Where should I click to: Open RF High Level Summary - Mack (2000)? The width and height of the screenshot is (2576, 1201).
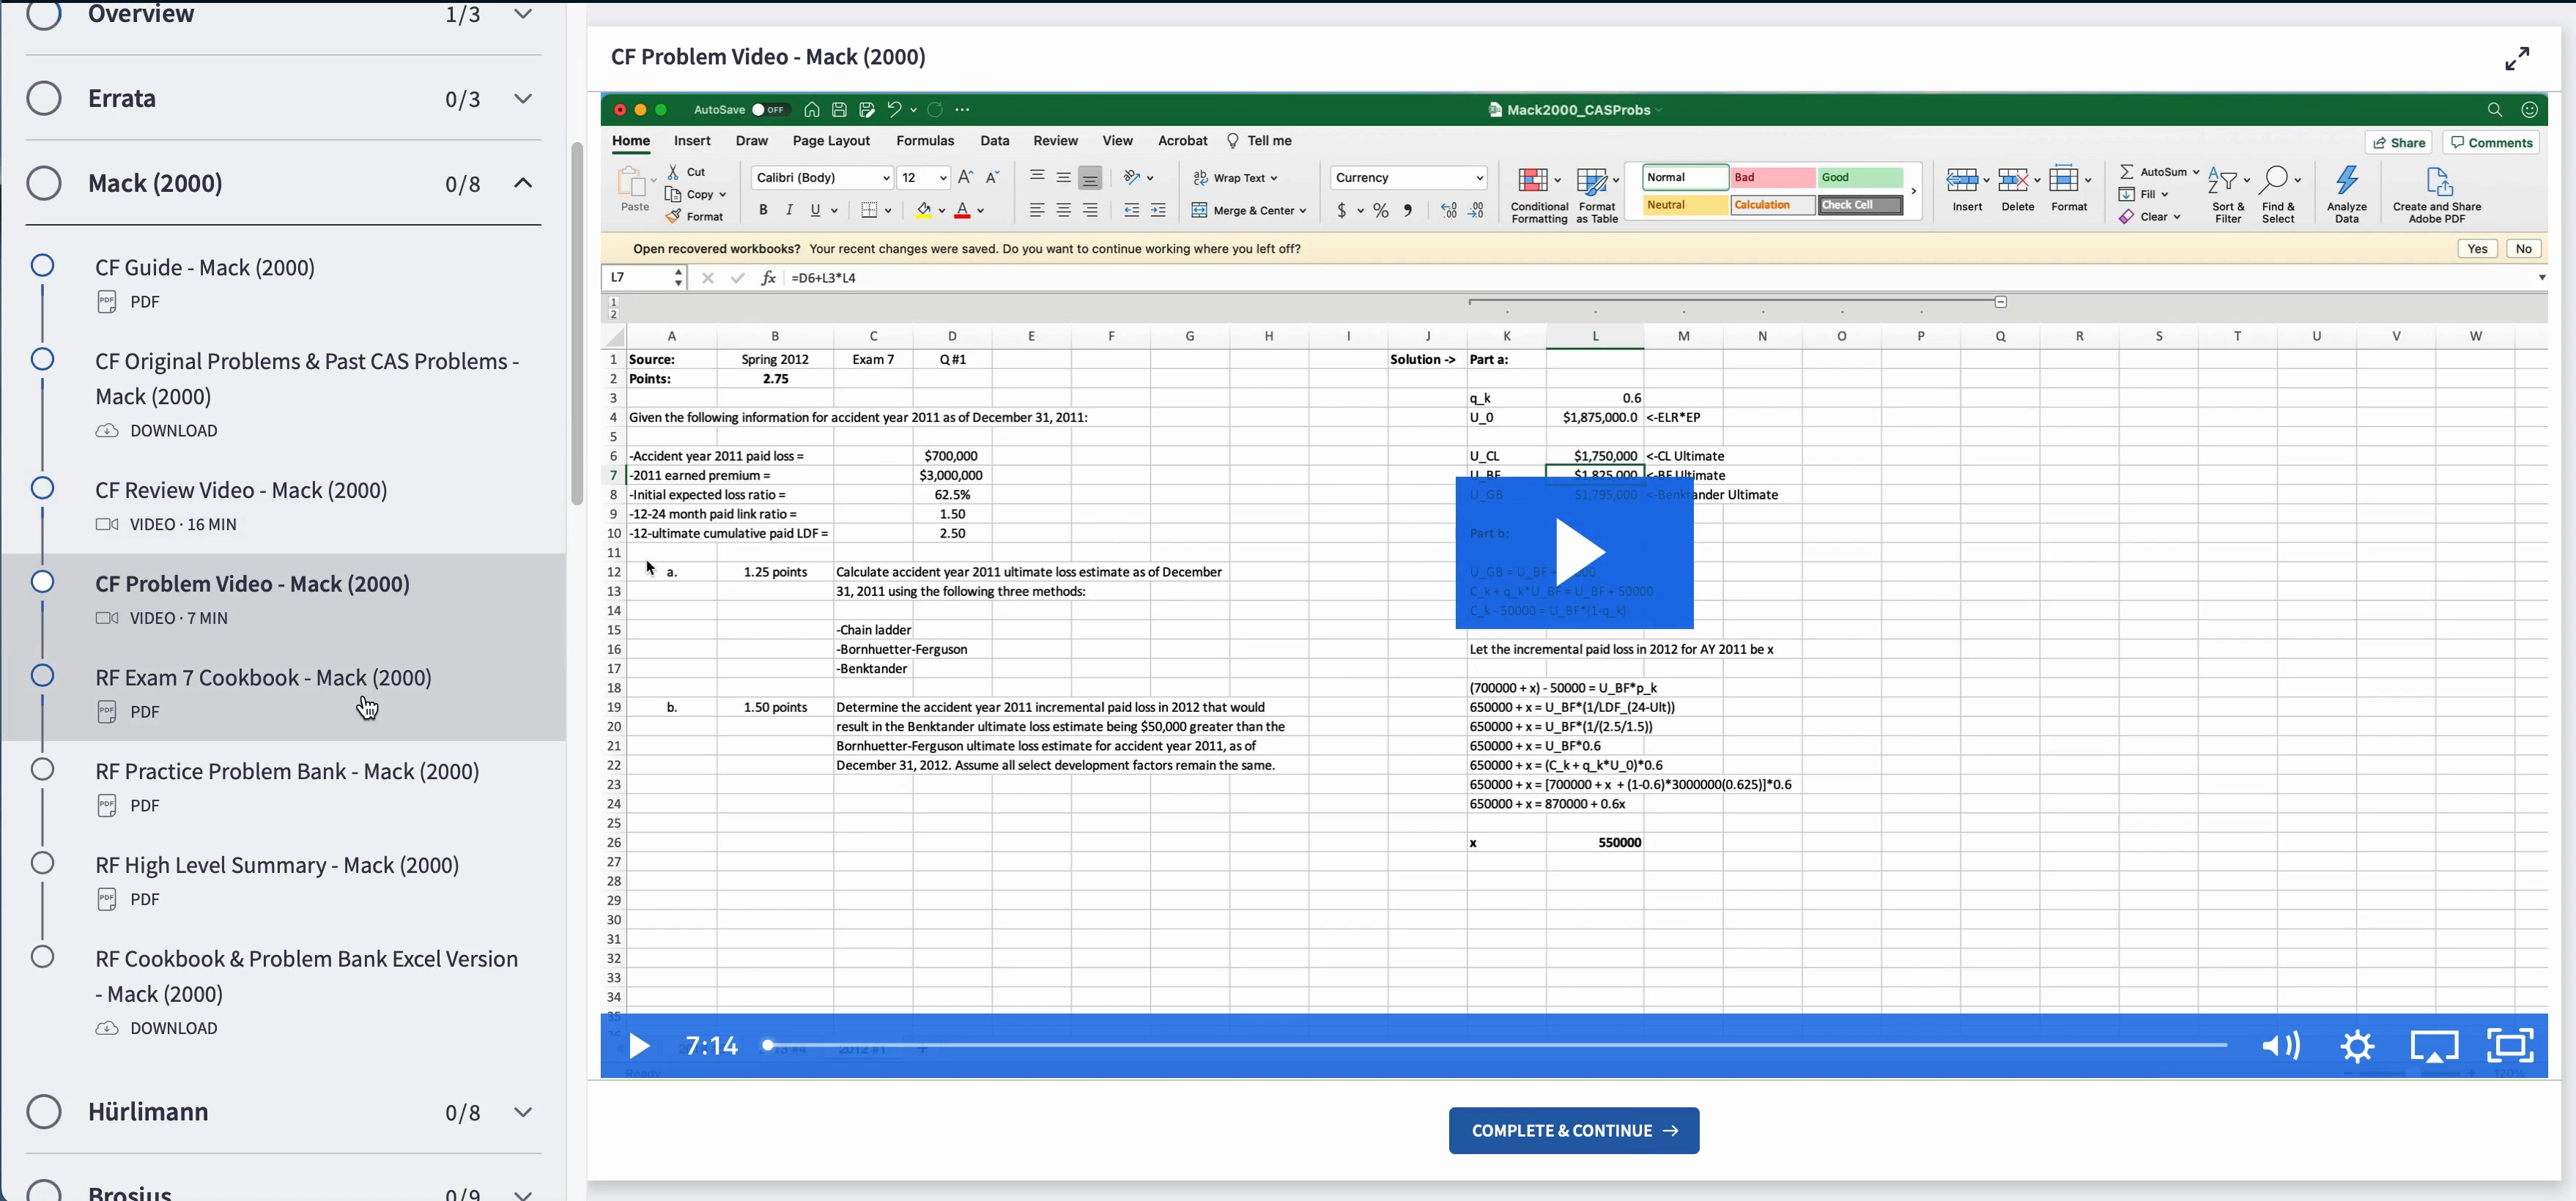(277, 866)
